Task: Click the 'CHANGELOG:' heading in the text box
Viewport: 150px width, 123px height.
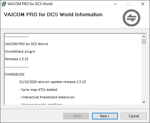Action: 15,74
